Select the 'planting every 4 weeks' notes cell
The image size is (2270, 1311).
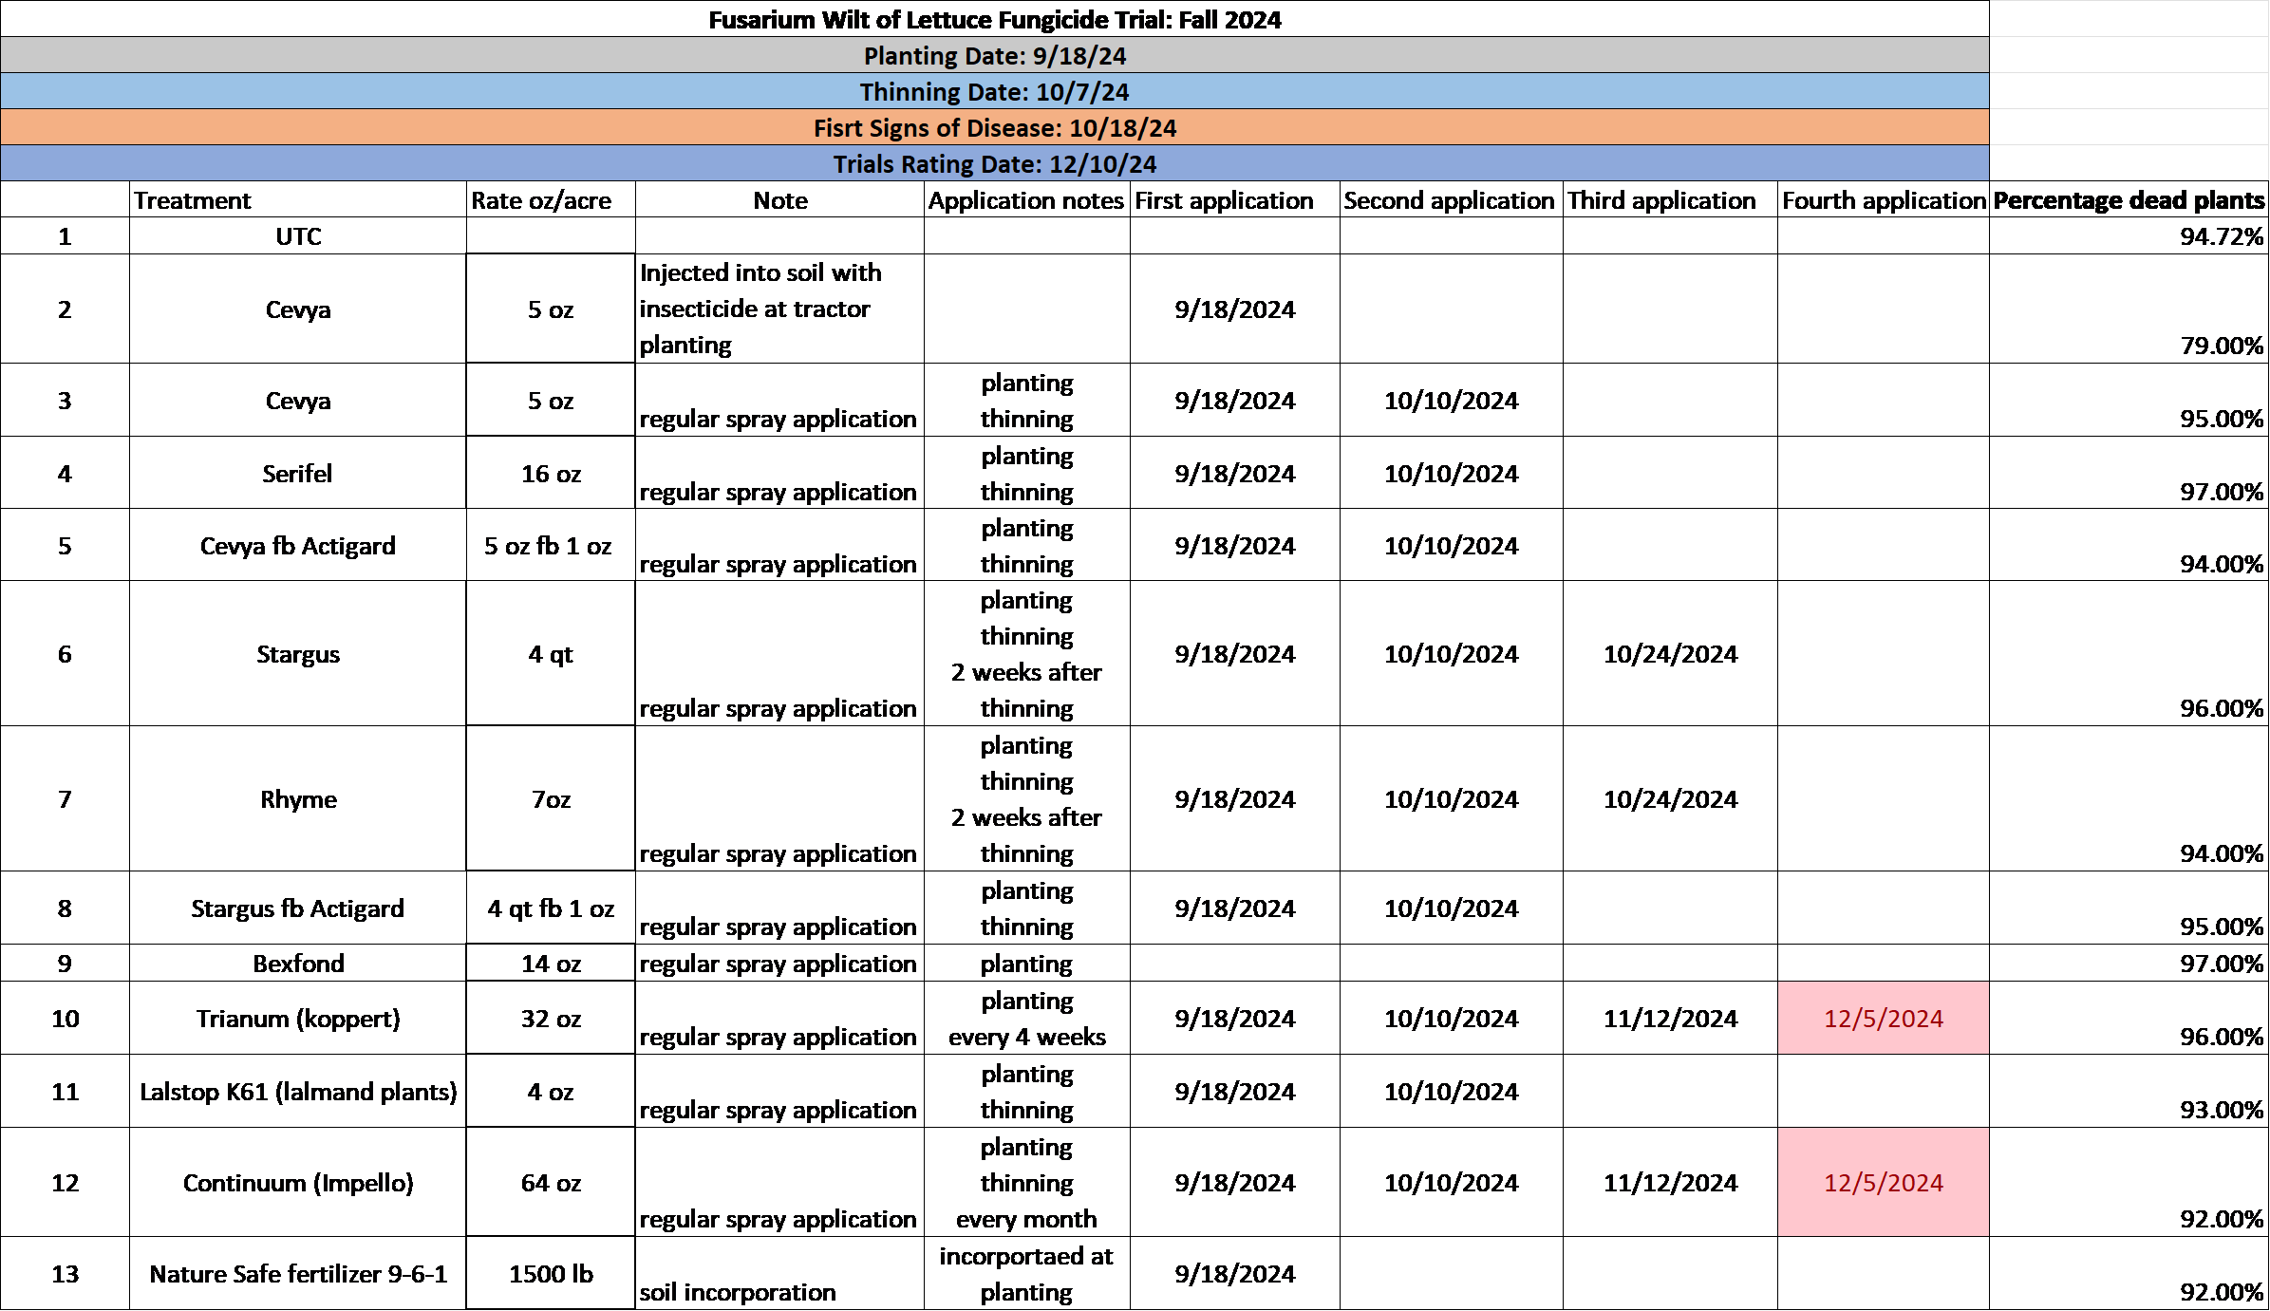coord(1027,1018)
